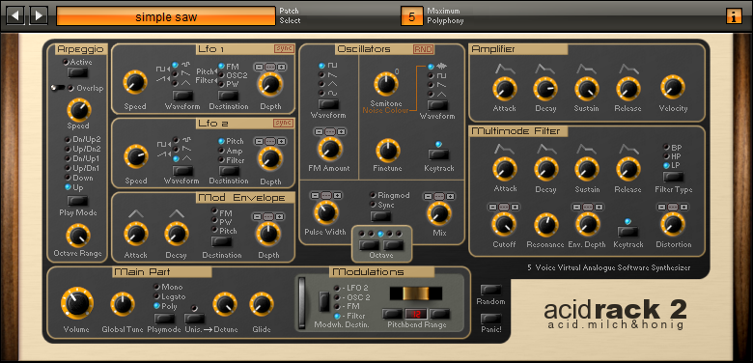The image size is (753, 363).
Task: Go to the next patch arrow
Action: 39,15
